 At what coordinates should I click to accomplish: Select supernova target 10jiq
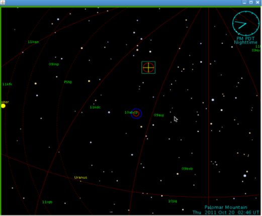click(172, 201)
